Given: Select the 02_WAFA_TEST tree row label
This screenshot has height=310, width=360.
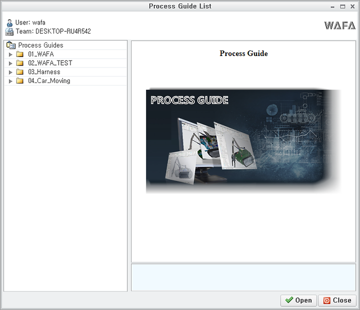Looking at the screenshot, I should (50, 63).
